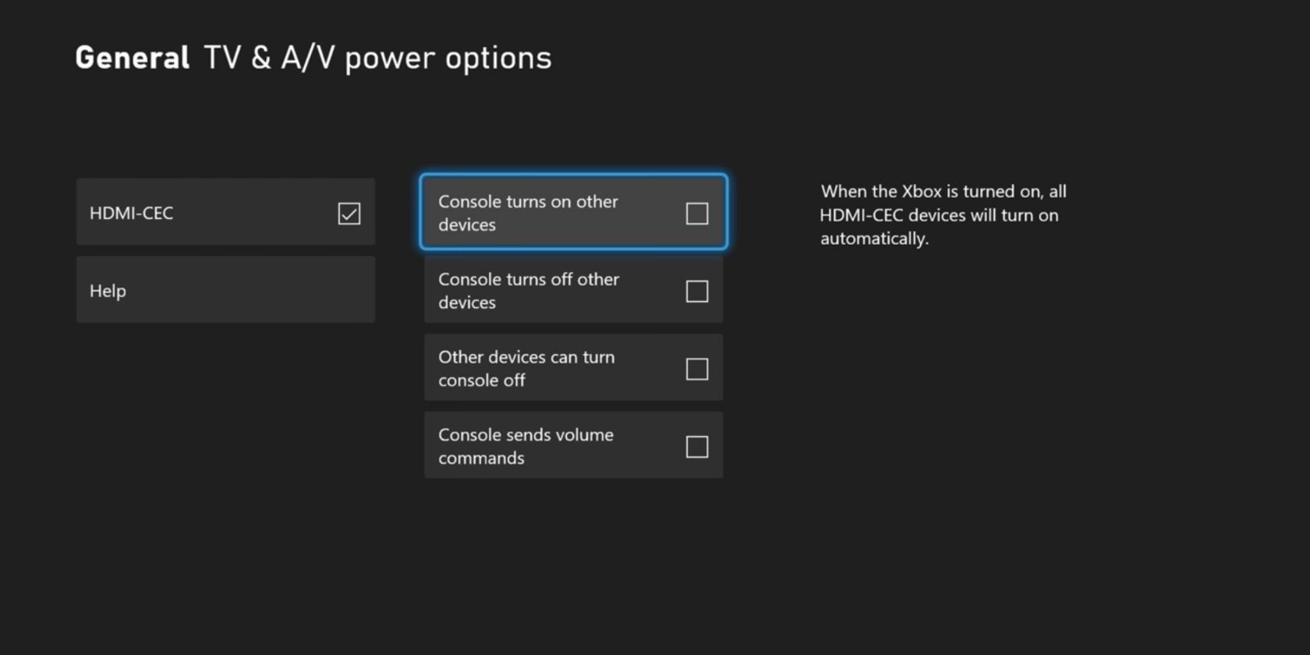Image resolution: width=1310 pixels, height=655 pixels.
Task: Check Other devices can turn console off
Action: (696, 369)
